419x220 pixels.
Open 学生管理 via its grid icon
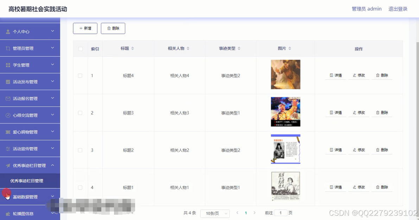[8, 65]
